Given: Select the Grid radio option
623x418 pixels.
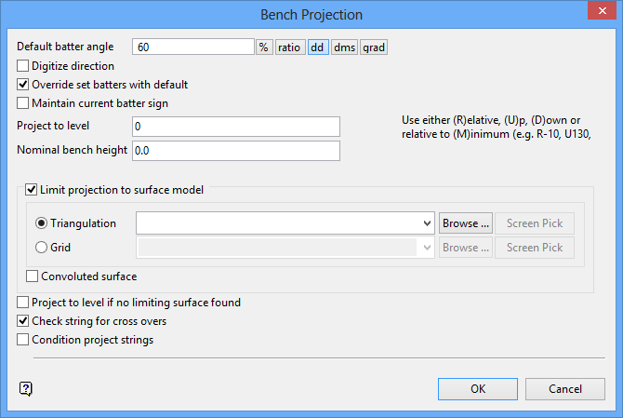Looking at the screenshot, I should [x=42, y=248].
